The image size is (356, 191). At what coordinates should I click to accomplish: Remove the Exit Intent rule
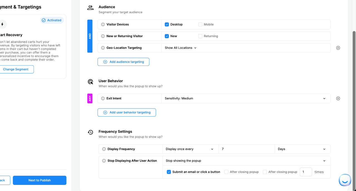[338, 99]
